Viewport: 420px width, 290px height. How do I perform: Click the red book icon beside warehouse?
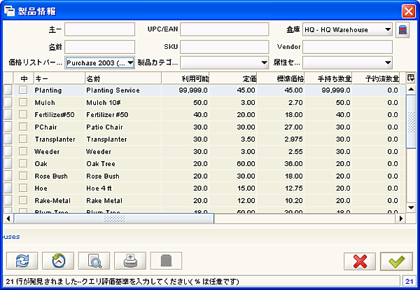pyautogui.click(x=403, y=29)
